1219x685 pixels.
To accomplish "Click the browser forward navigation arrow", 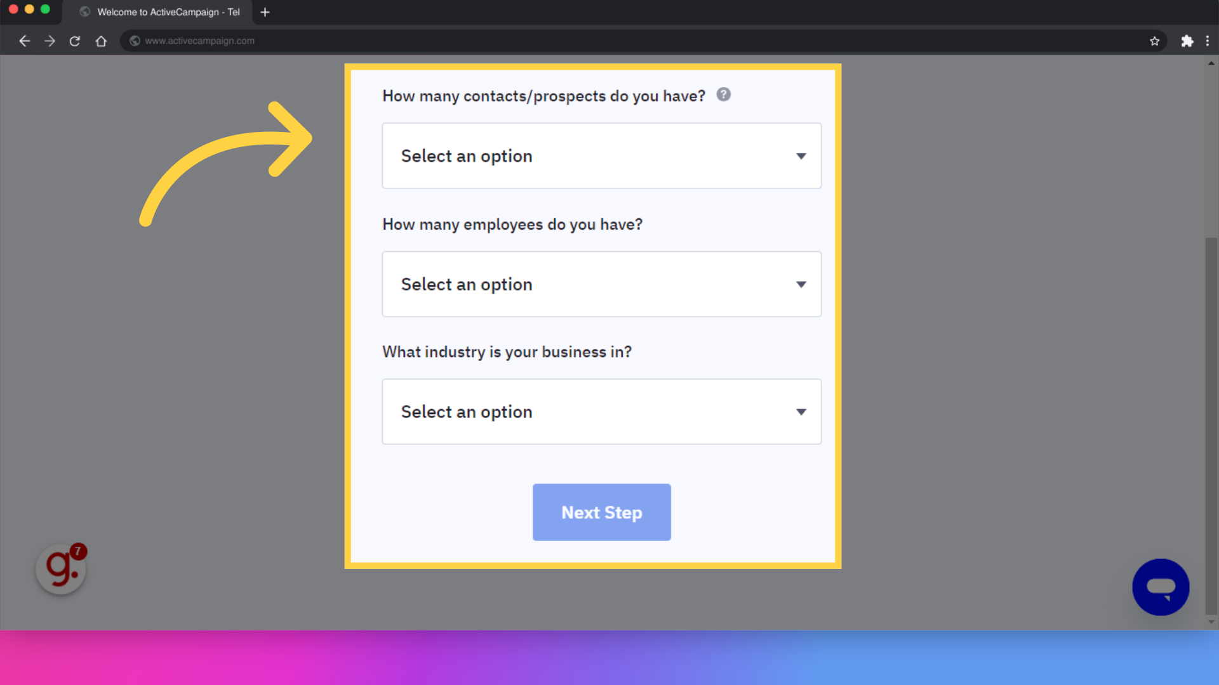I will pyautogui.click(x=50, y=41).
